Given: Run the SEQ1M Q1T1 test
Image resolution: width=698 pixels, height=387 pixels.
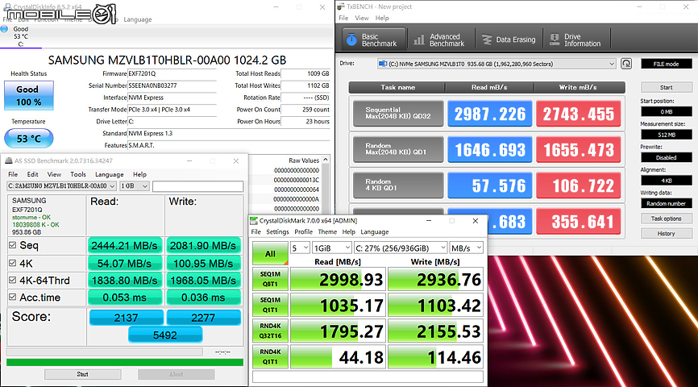Looking at the screenshot, I should click(270, 305).
